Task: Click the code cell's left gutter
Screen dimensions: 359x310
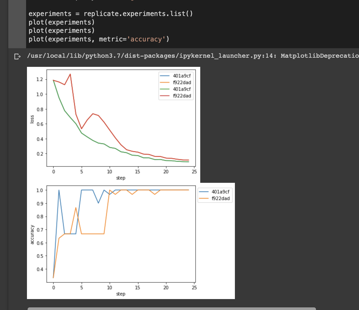Action: point(17,24)
